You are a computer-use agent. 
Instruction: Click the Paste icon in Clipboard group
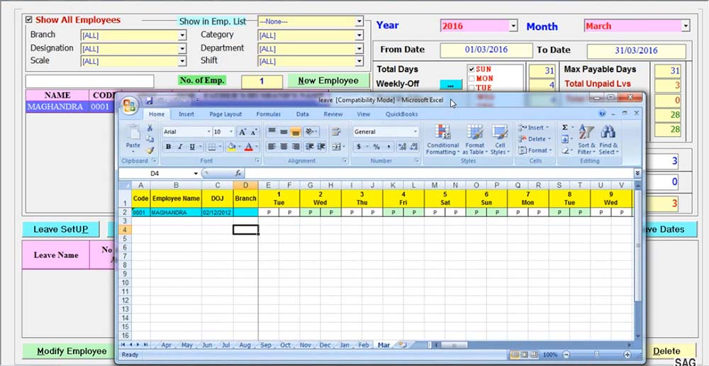(x=133, y=135)
